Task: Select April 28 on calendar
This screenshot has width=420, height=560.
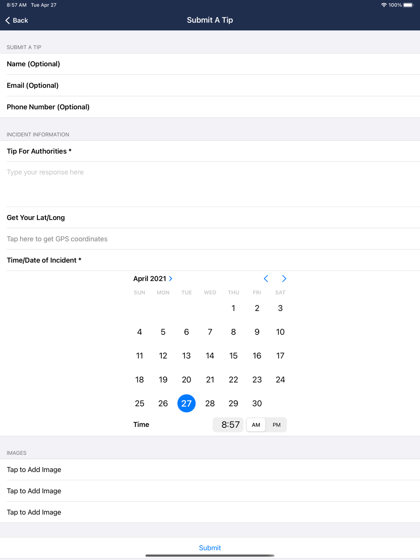Action: tap(210, 403)
